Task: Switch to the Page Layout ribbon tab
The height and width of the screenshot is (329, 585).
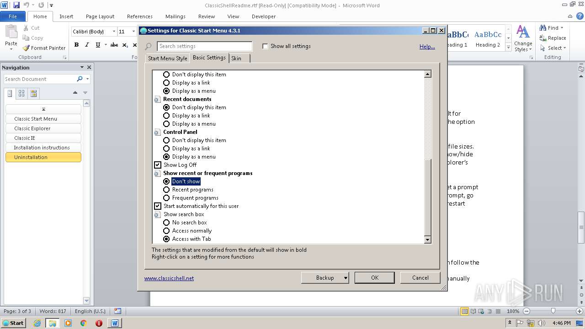Action: pyautogui.click(x=100, y=16)
